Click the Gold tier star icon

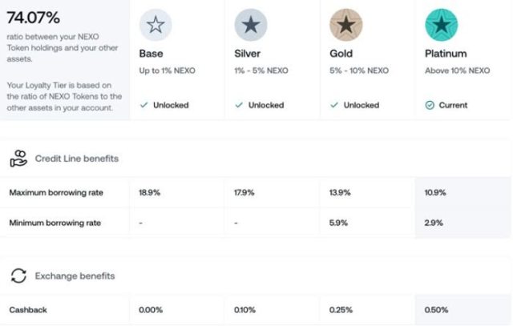(x=346, y=25)
